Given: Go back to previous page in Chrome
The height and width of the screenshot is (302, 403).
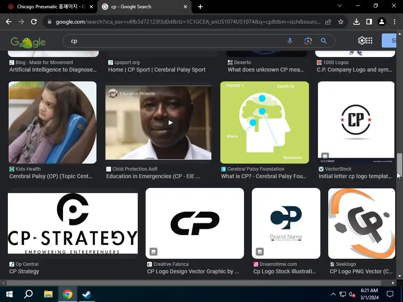Looking at the screenshot, I should click(9, 22).
